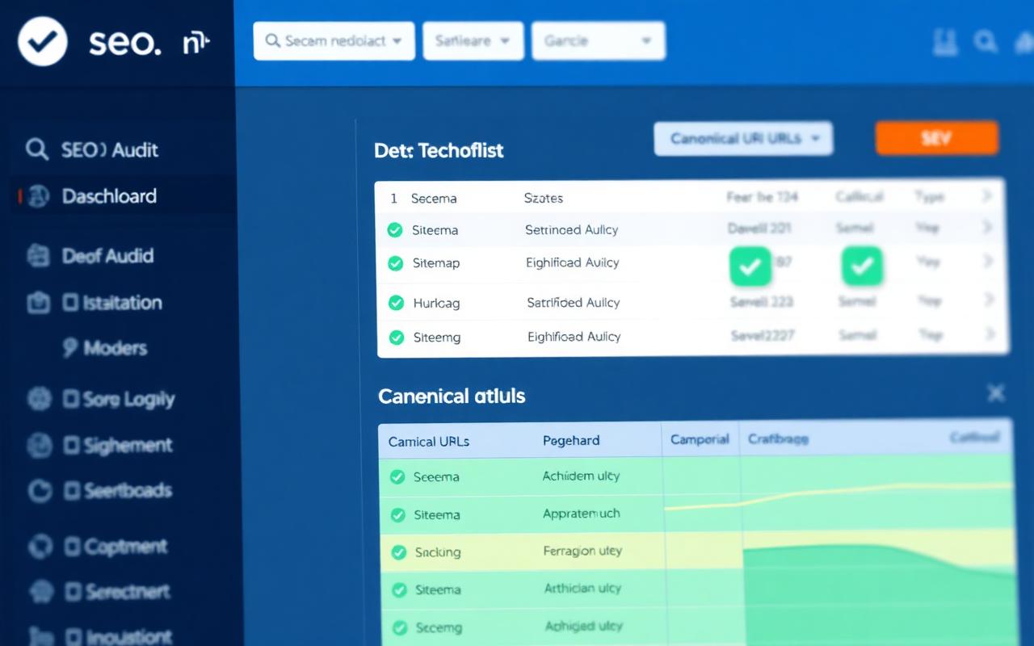Viewport: 1034px width, 646px height.
Task: Tick the box beside Istaitation
Action: [70, 304]
